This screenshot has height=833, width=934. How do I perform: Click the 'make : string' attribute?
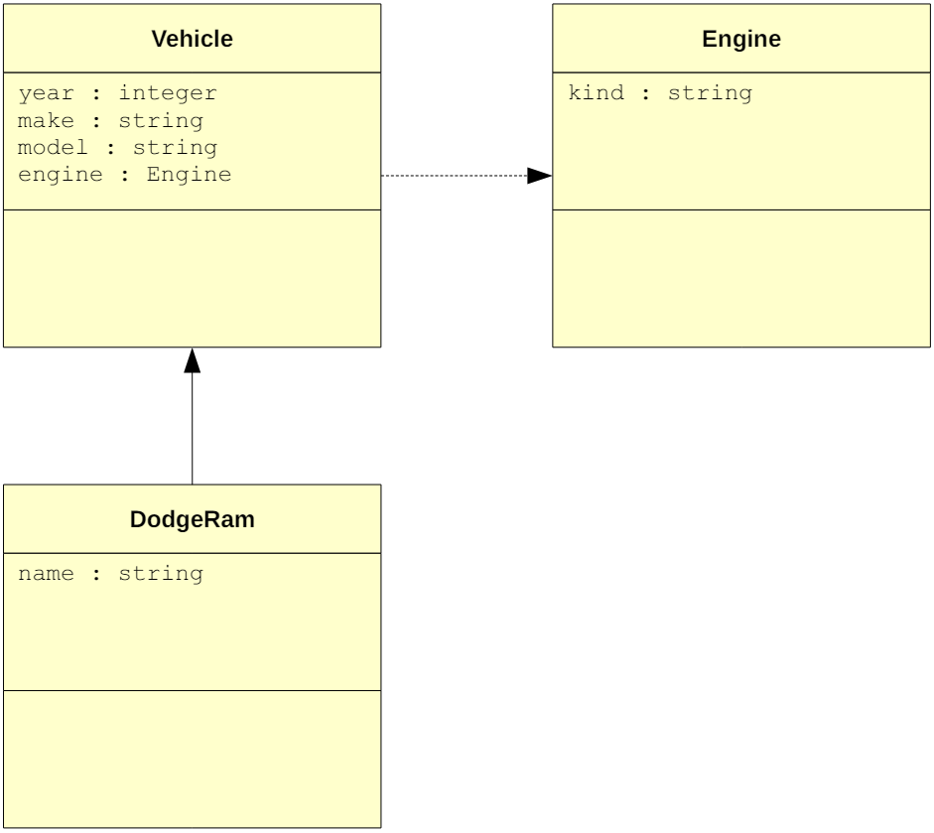pyautogui.click(x=111, y=121)
